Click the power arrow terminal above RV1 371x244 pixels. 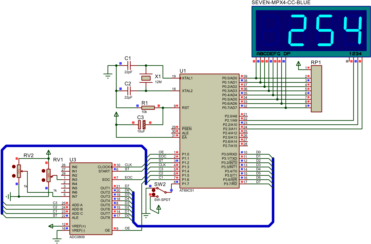tap(48, 152)
